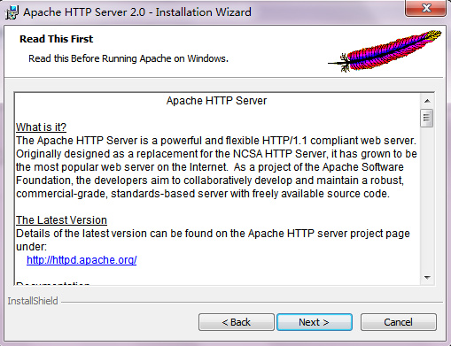Click the window title 'Apache HTTP Server 2.0 - Installation Wizard'

coord(137,12)
